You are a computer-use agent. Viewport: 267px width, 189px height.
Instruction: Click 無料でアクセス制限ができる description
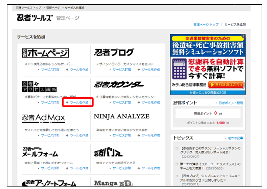pyautogui.click(x=116, y=163)
